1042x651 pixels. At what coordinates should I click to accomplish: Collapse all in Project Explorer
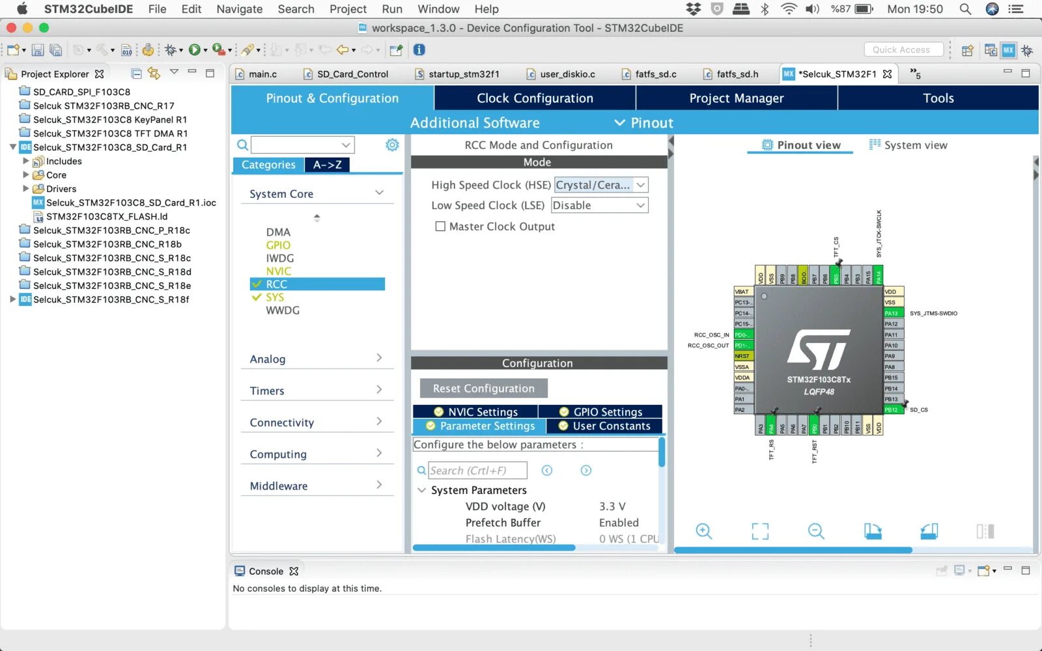[x=136, y=74]
